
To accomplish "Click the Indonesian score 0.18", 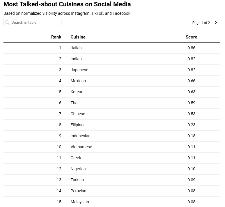I will tap(191, 136).
